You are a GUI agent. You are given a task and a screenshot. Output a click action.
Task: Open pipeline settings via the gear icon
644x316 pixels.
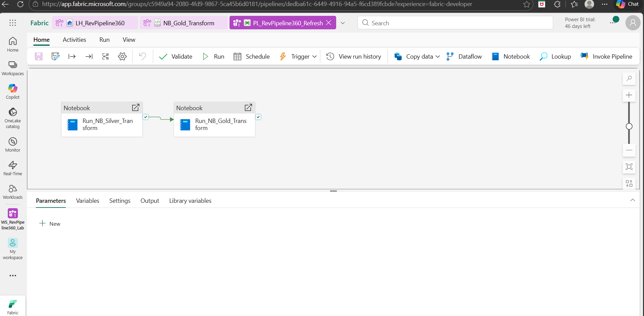[x=122, y=56]
